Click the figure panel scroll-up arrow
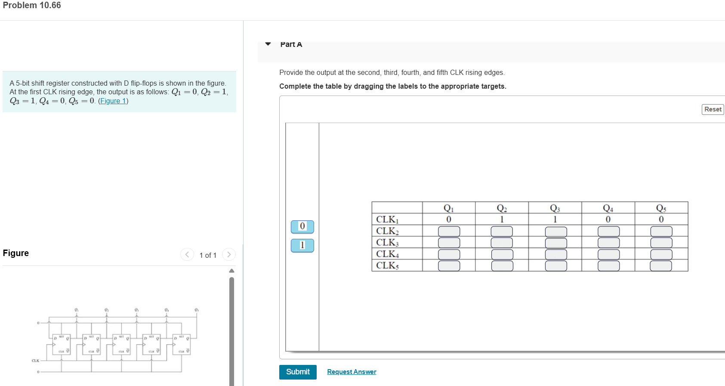 click(x=231, y=271)
